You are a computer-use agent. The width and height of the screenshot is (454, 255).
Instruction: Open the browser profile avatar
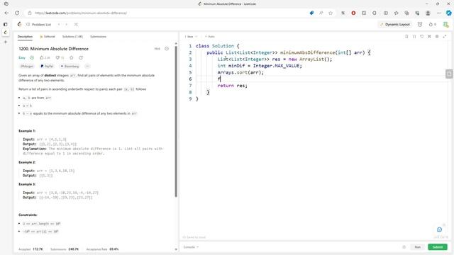(428, 13)
